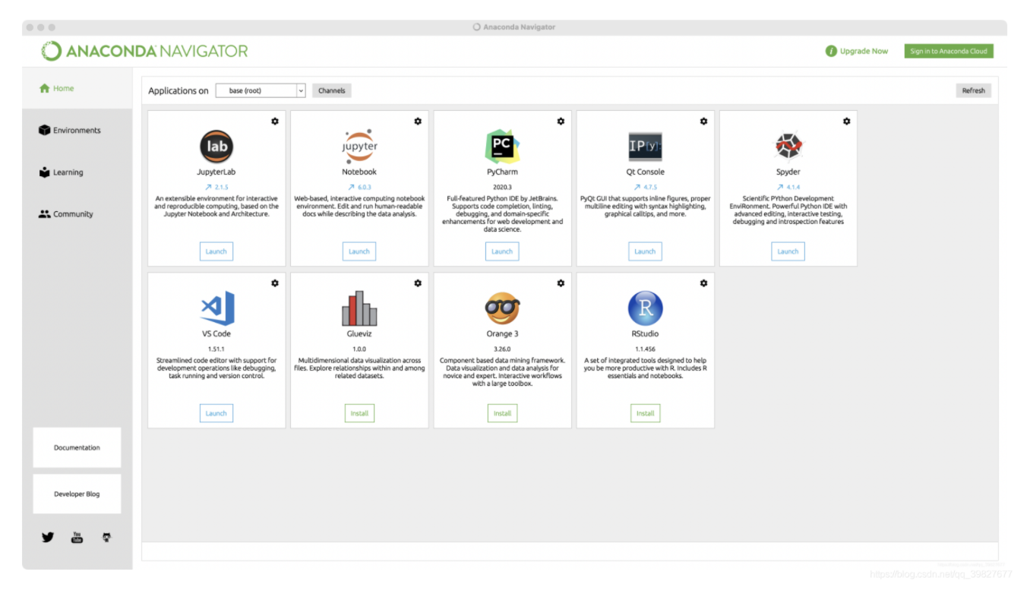Click the Qt Console app icon
1030x600 pixels.
tap(645, 147)
